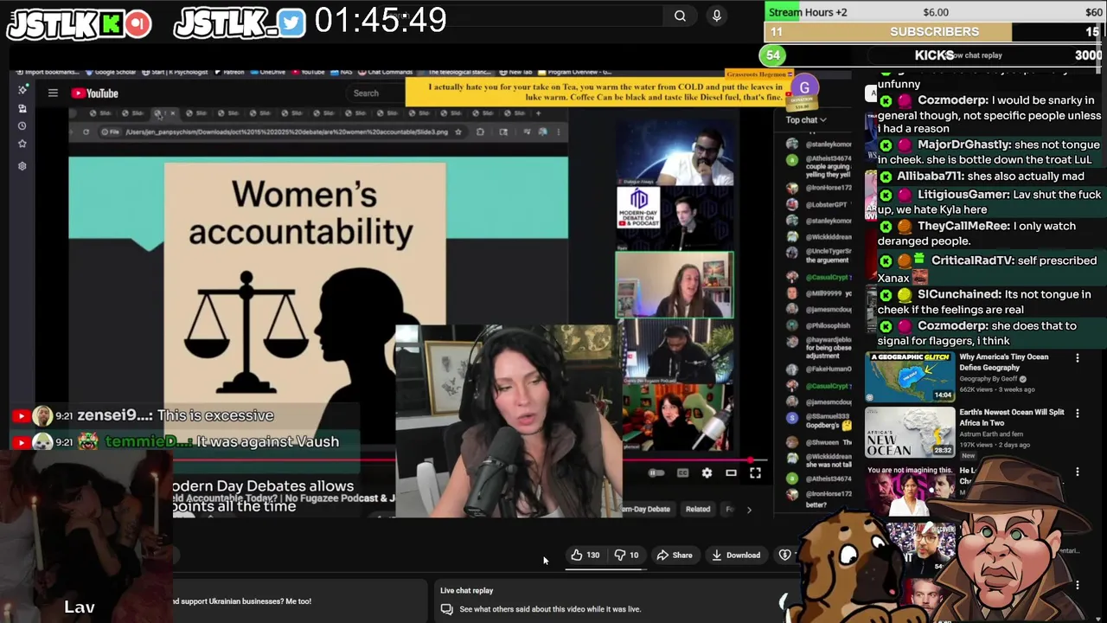Viewport: 1107px width, 623px height.
Task: Expand the Top chat dropdown
Action: click(x=806, y=120)
